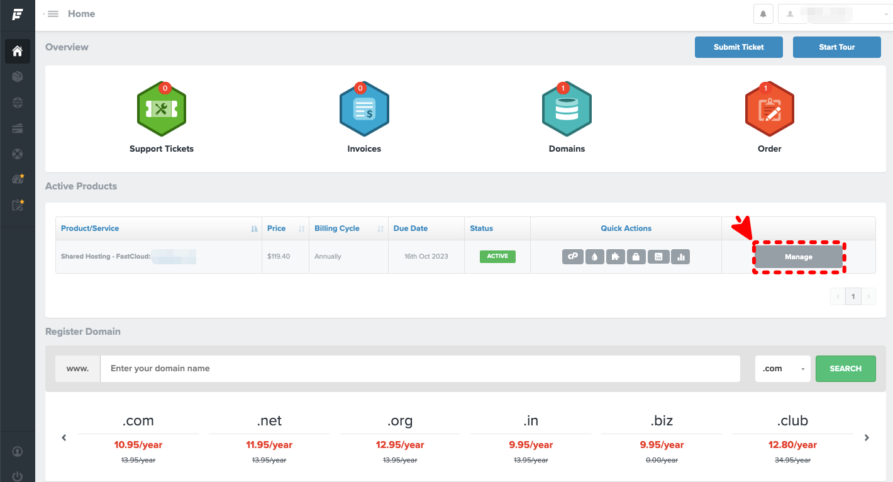Click the 10.95/year .com price
The image size is (893, 482).
point(138,445)
